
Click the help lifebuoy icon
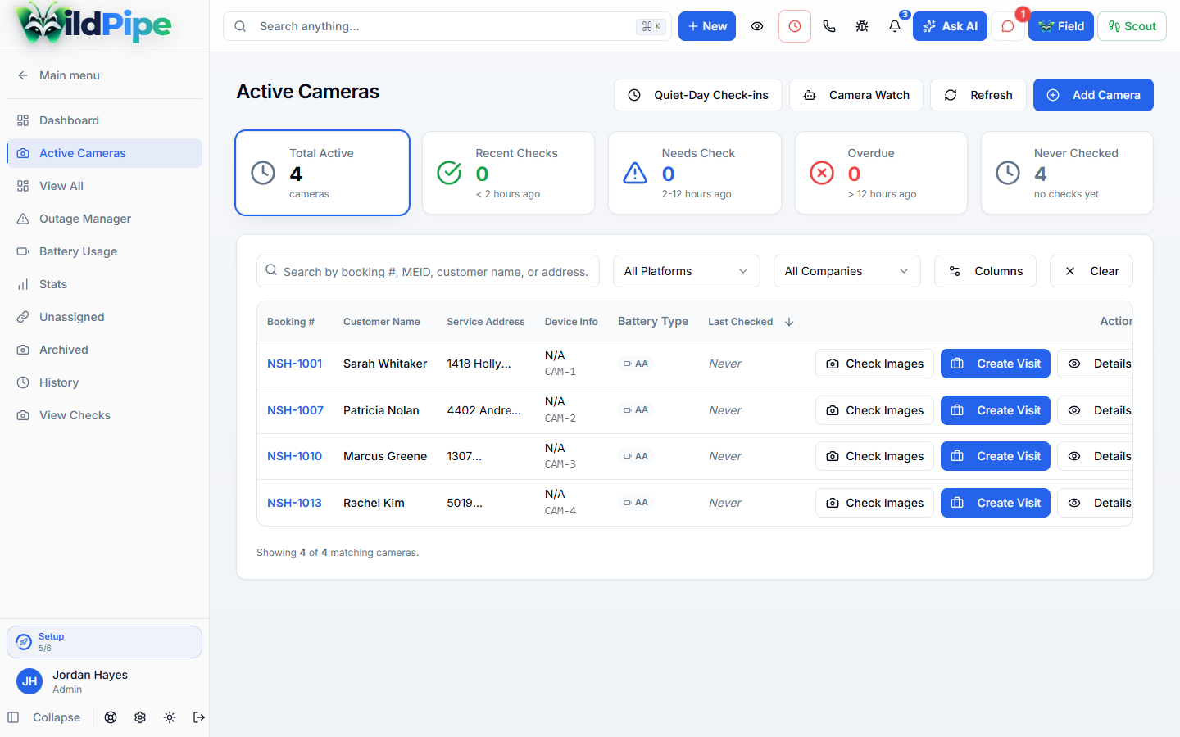pos(111,717)
